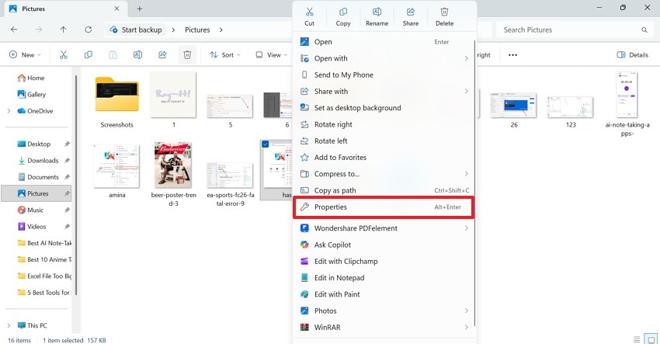The height and width of the screenshot is (344, 660).
Task: Click chevron after Start backup breadcrumb
Action: 173,30
